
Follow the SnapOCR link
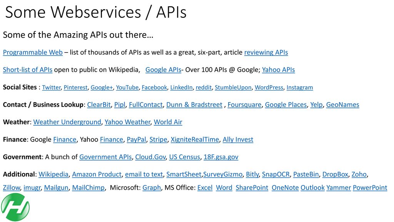276,175
